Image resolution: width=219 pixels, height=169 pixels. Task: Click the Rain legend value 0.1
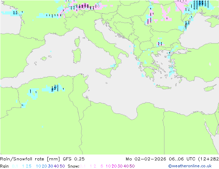(15, 166)
